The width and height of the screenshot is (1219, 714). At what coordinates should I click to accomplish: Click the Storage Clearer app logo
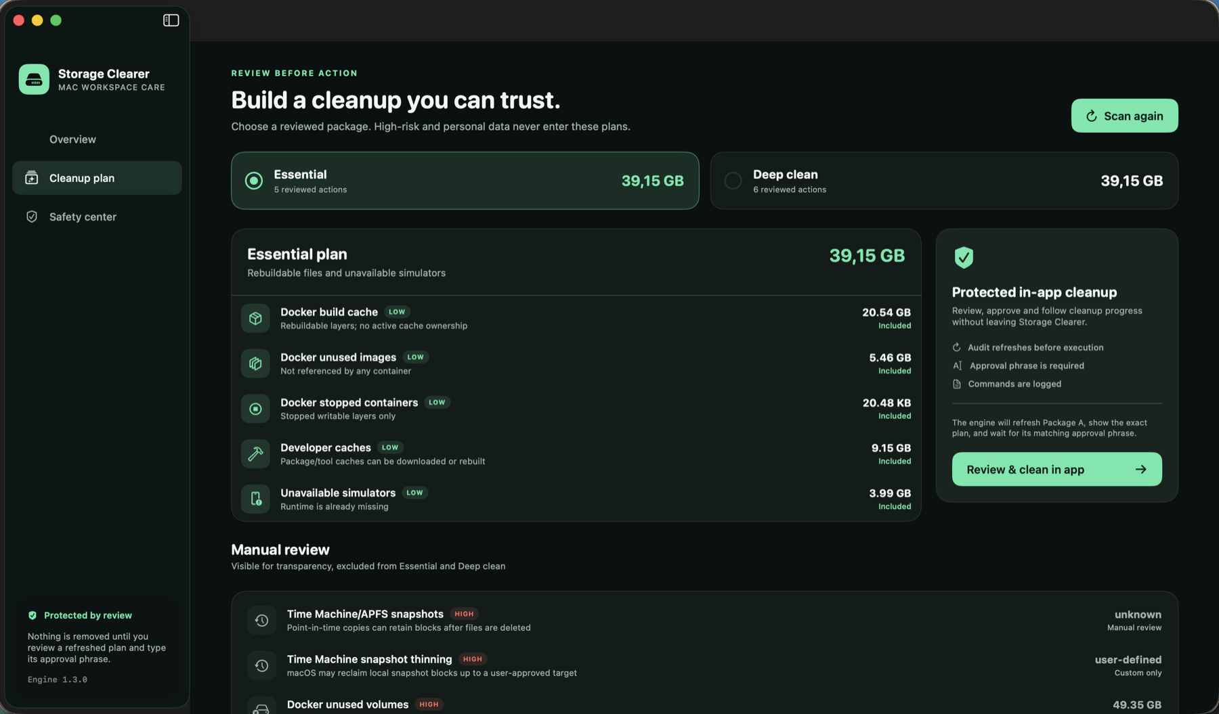pyautogui.click(x=34, y=79)
